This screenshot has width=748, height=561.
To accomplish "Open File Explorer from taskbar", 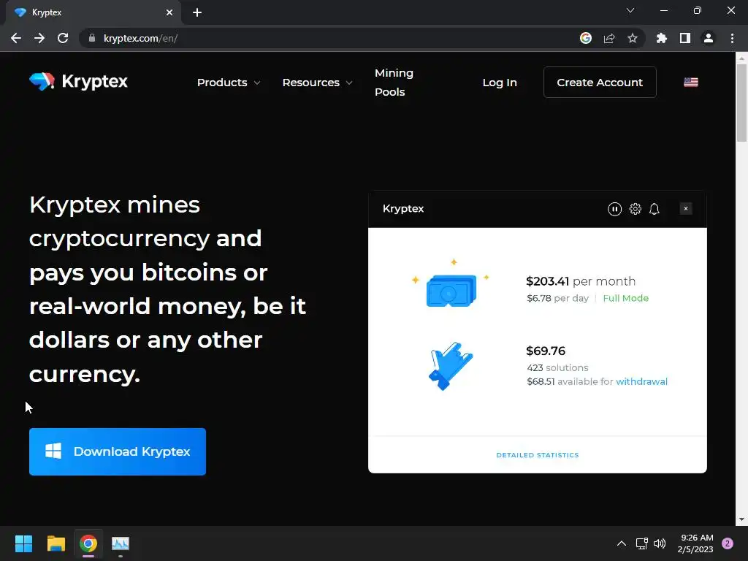I will (x=56, y=543).
